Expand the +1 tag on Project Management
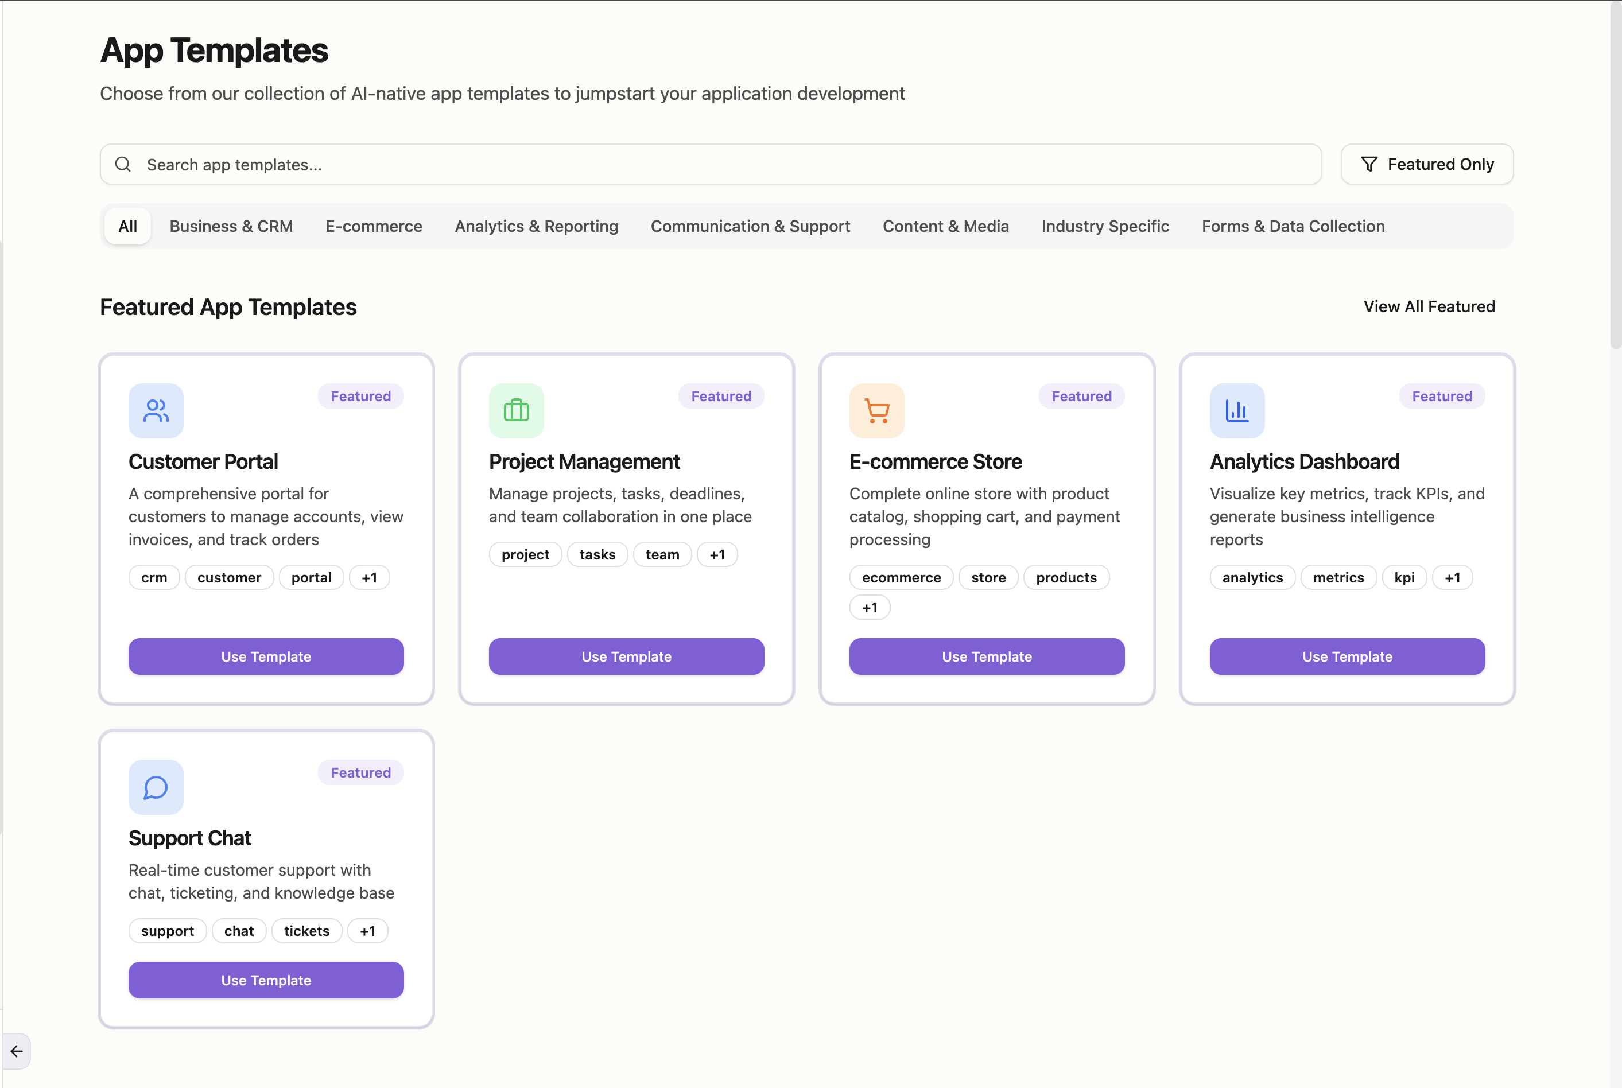This screenshot has height=1088, width=1622. point(717,555)
